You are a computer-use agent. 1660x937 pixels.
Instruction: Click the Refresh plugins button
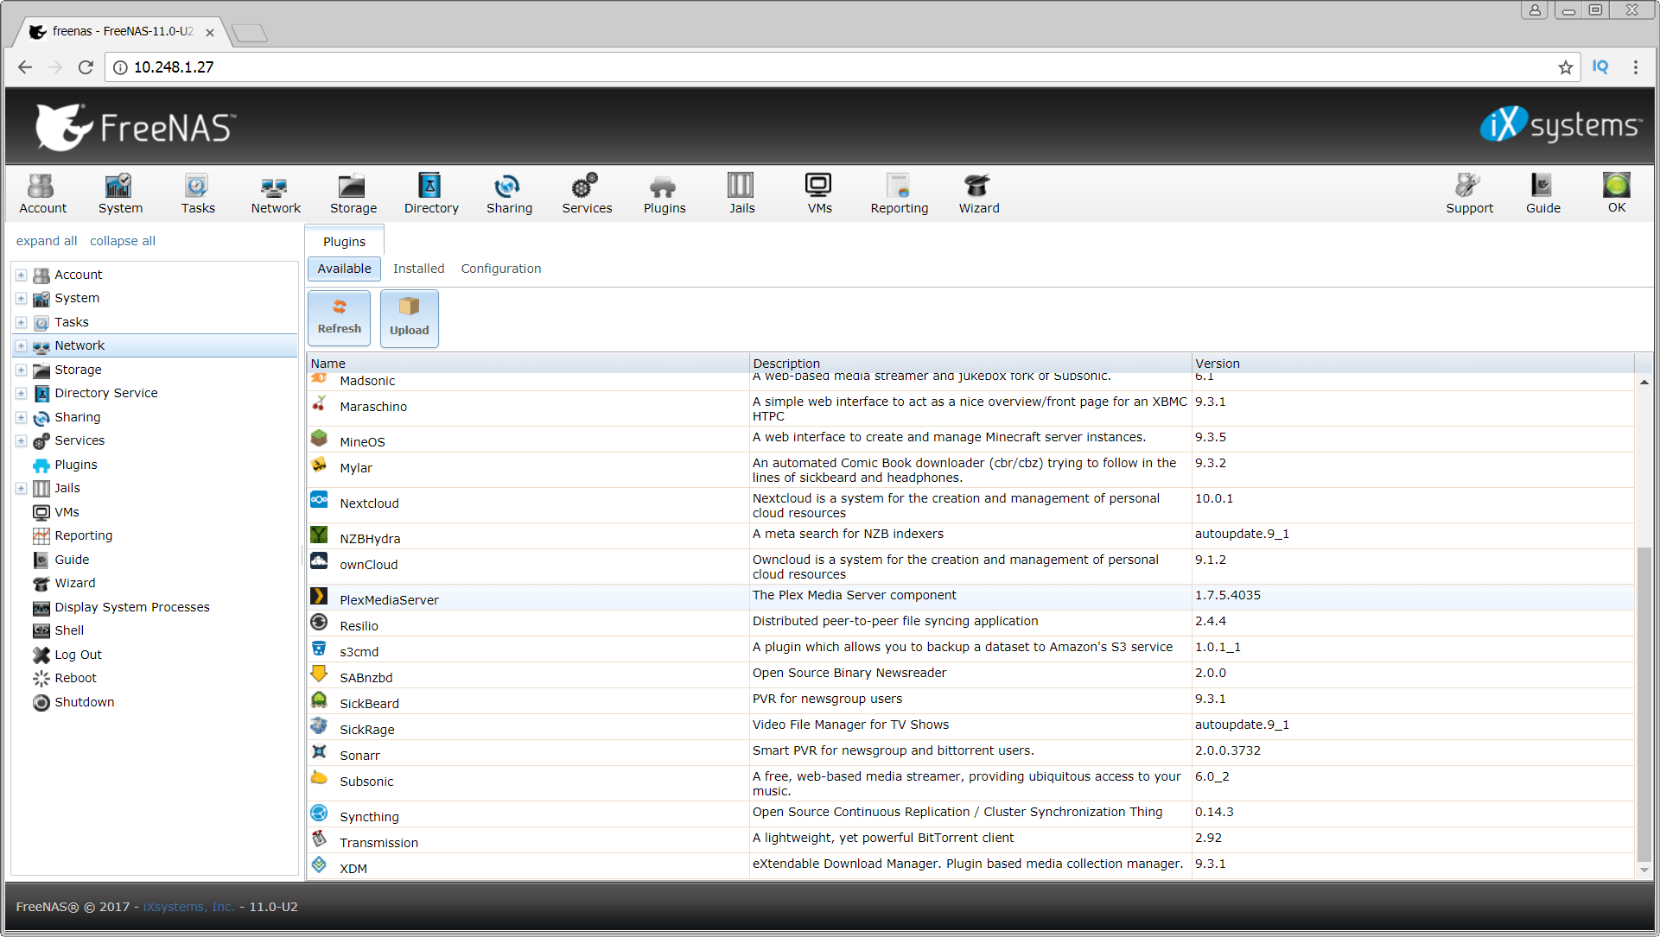click(x=339, y=318)
